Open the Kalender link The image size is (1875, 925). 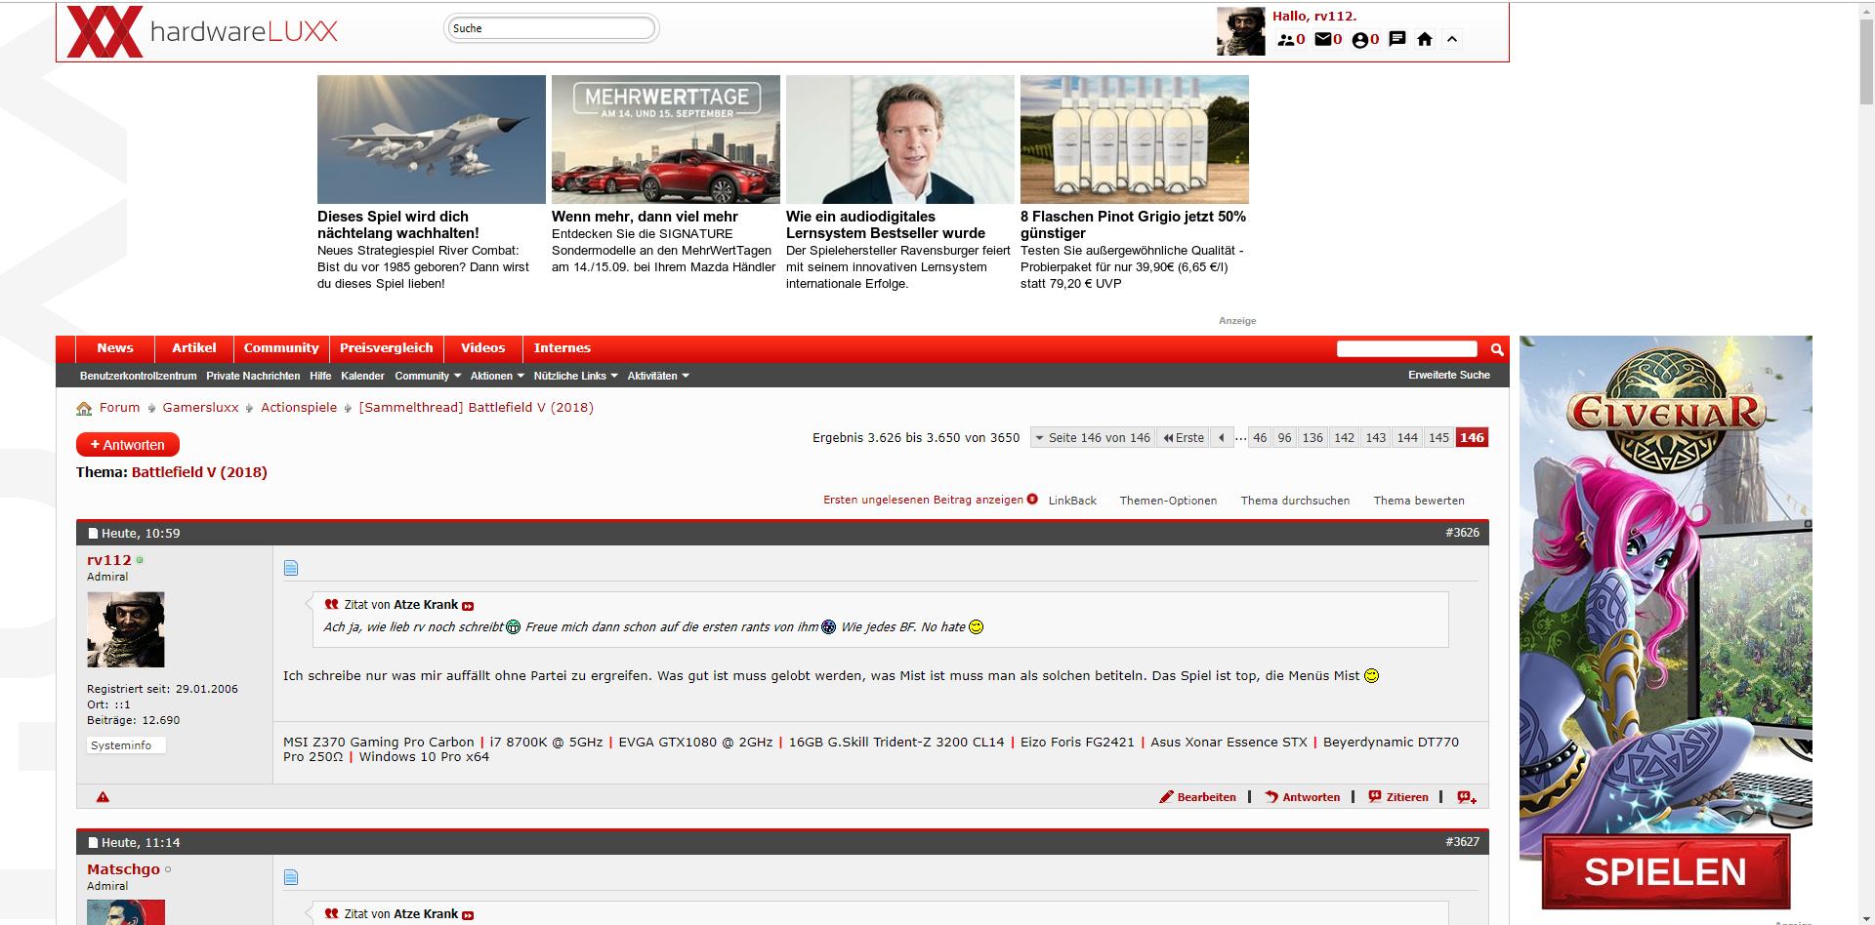pos(362,376)
